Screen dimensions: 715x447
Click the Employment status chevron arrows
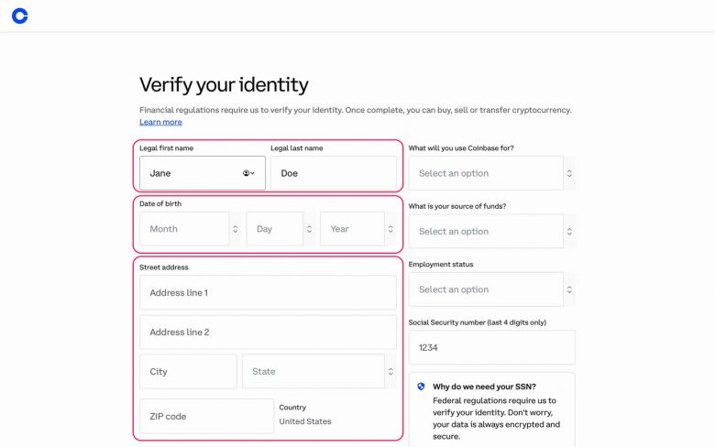coord(569,289)
